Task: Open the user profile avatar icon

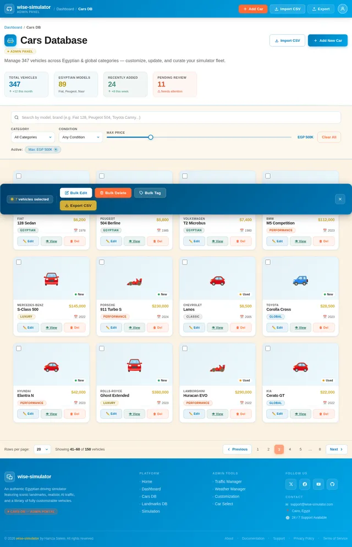Action: click(x=343, y=9)
